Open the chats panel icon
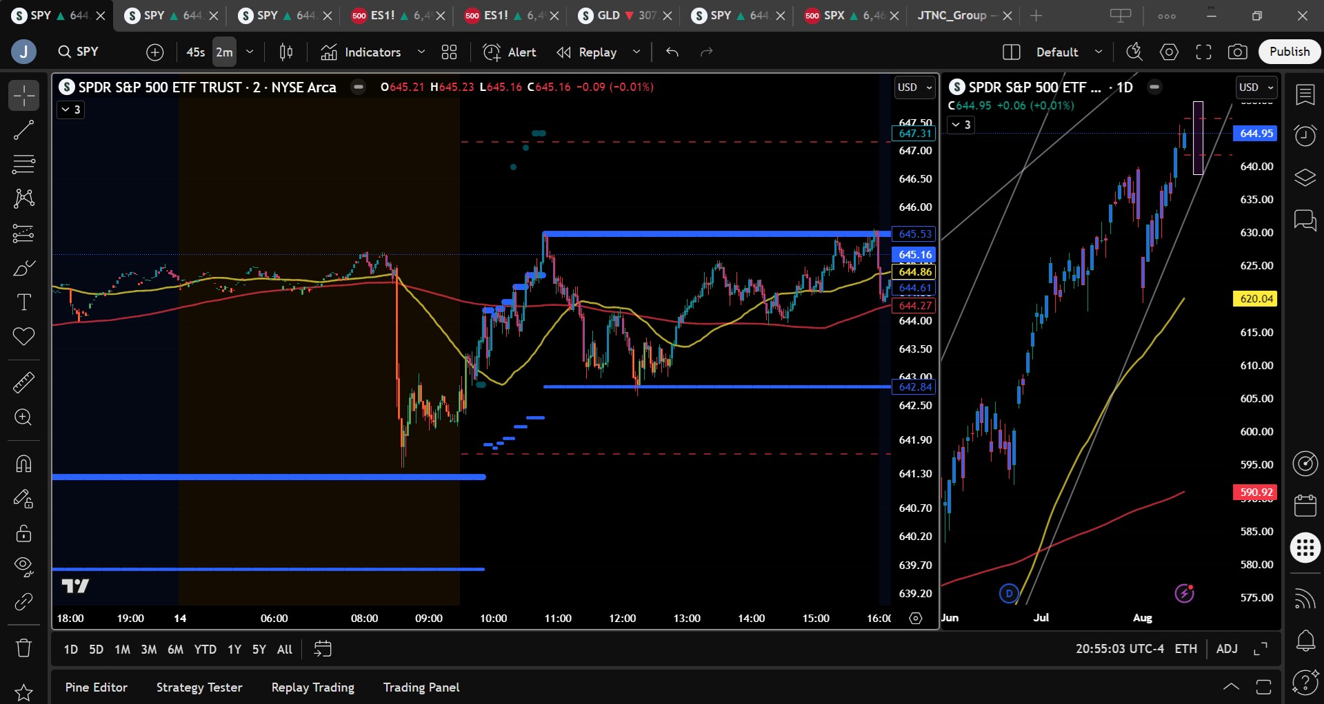Viewport: 1324px width, 704px height. pyautogui.click(x=1305, y=220)
